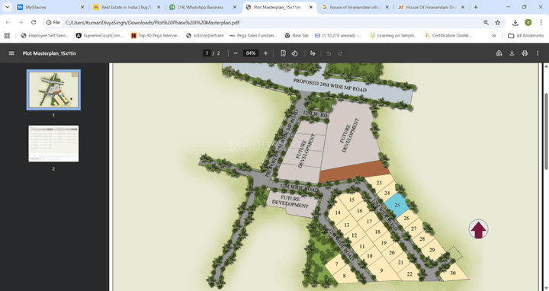Open the Chrome profile avatar
549x291 pixels.
point(528,22)
